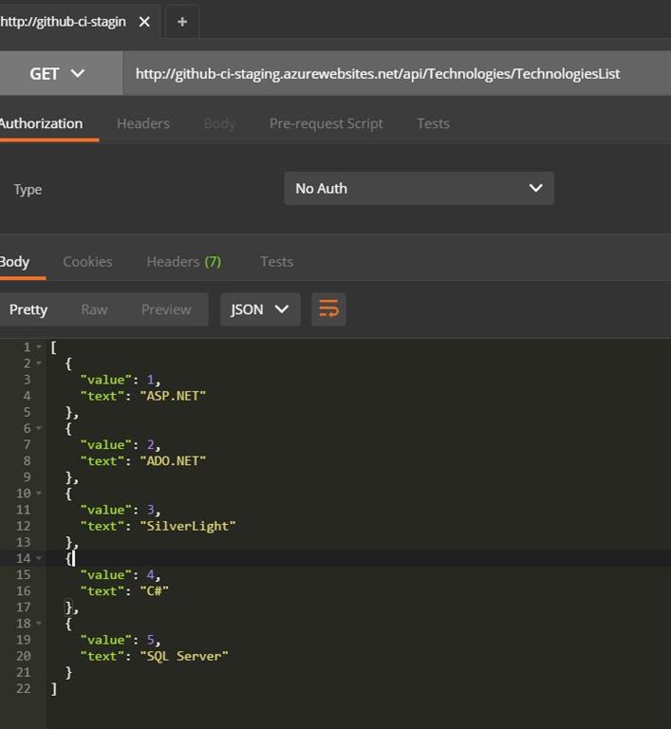Open the GET method dropdown
Viewport: 671px width, 729px height.
[58, 73]
